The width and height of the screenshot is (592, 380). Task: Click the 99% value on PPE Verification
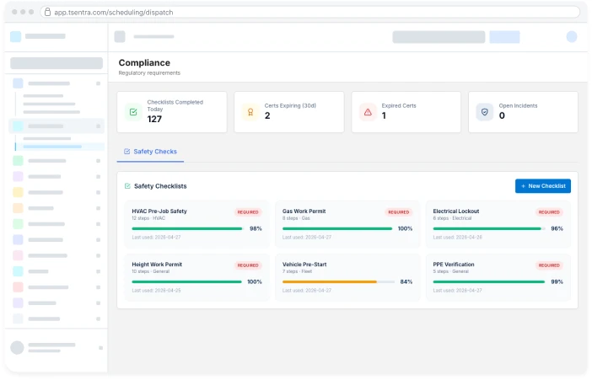557,282
